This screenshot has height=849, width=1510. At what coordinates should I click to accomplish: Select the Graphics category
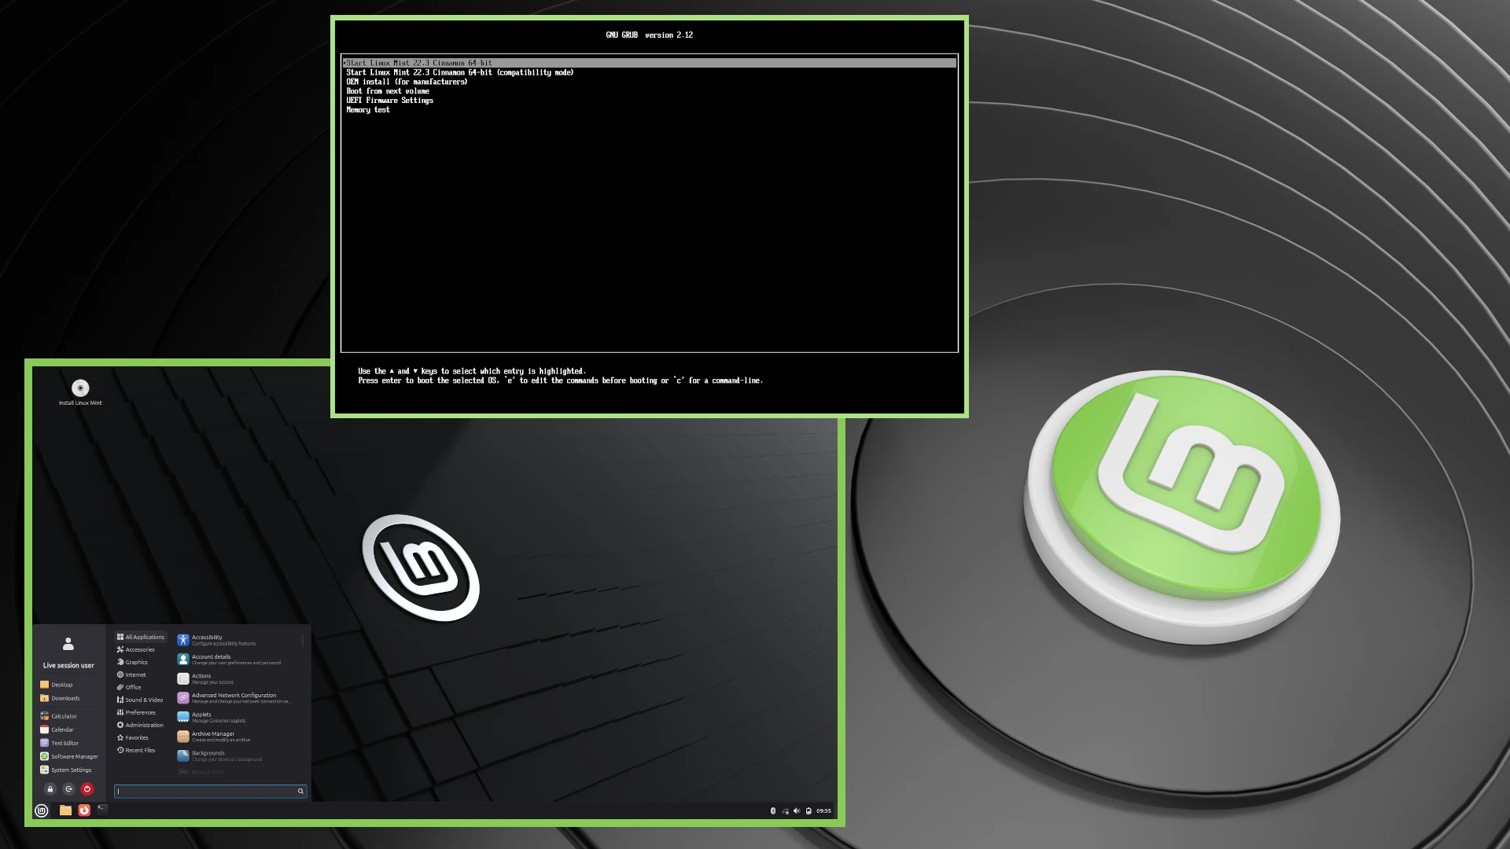tap(132, 662)
